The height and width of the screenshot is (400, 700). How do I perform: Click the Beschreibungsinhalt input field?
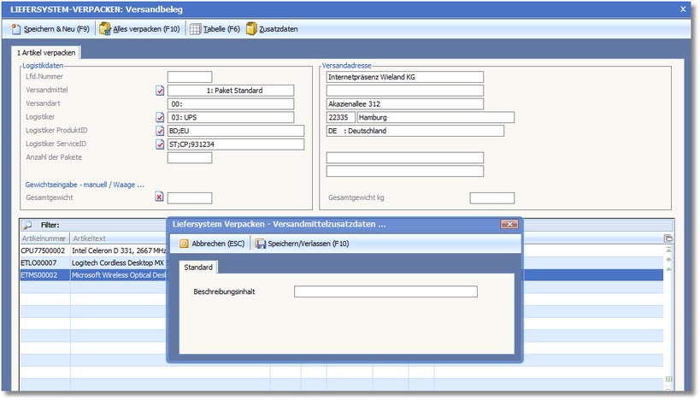click(385, 291)
